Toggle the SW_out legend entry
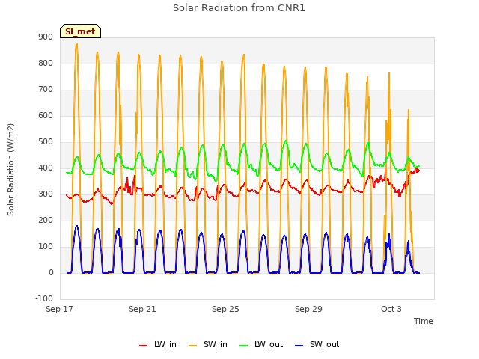This screenshot has width=479, height=359. (x=317, y=344)
